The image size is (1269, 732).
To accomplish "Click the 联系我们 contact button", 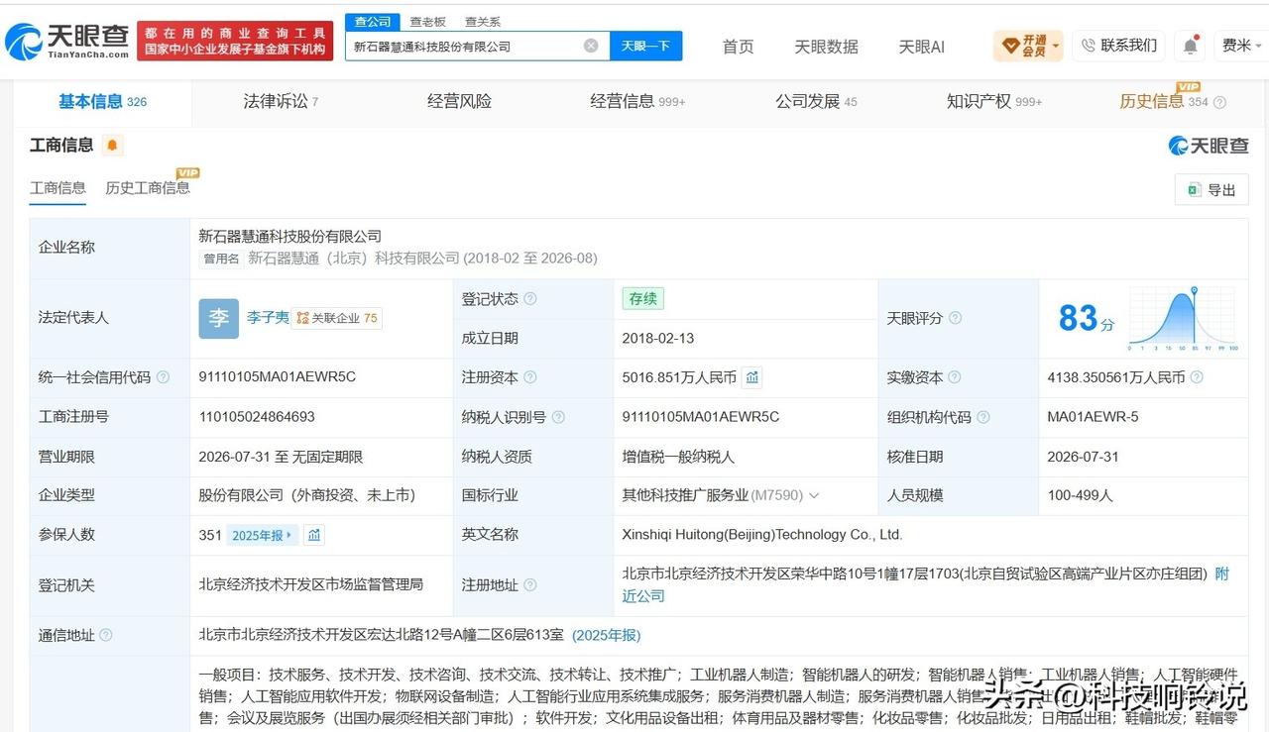I will (x=1119, y=46).
